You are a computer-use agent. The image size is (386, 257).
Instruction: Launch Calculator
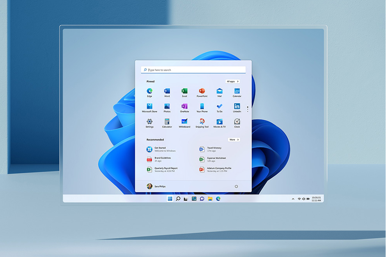tap(167, 123)
